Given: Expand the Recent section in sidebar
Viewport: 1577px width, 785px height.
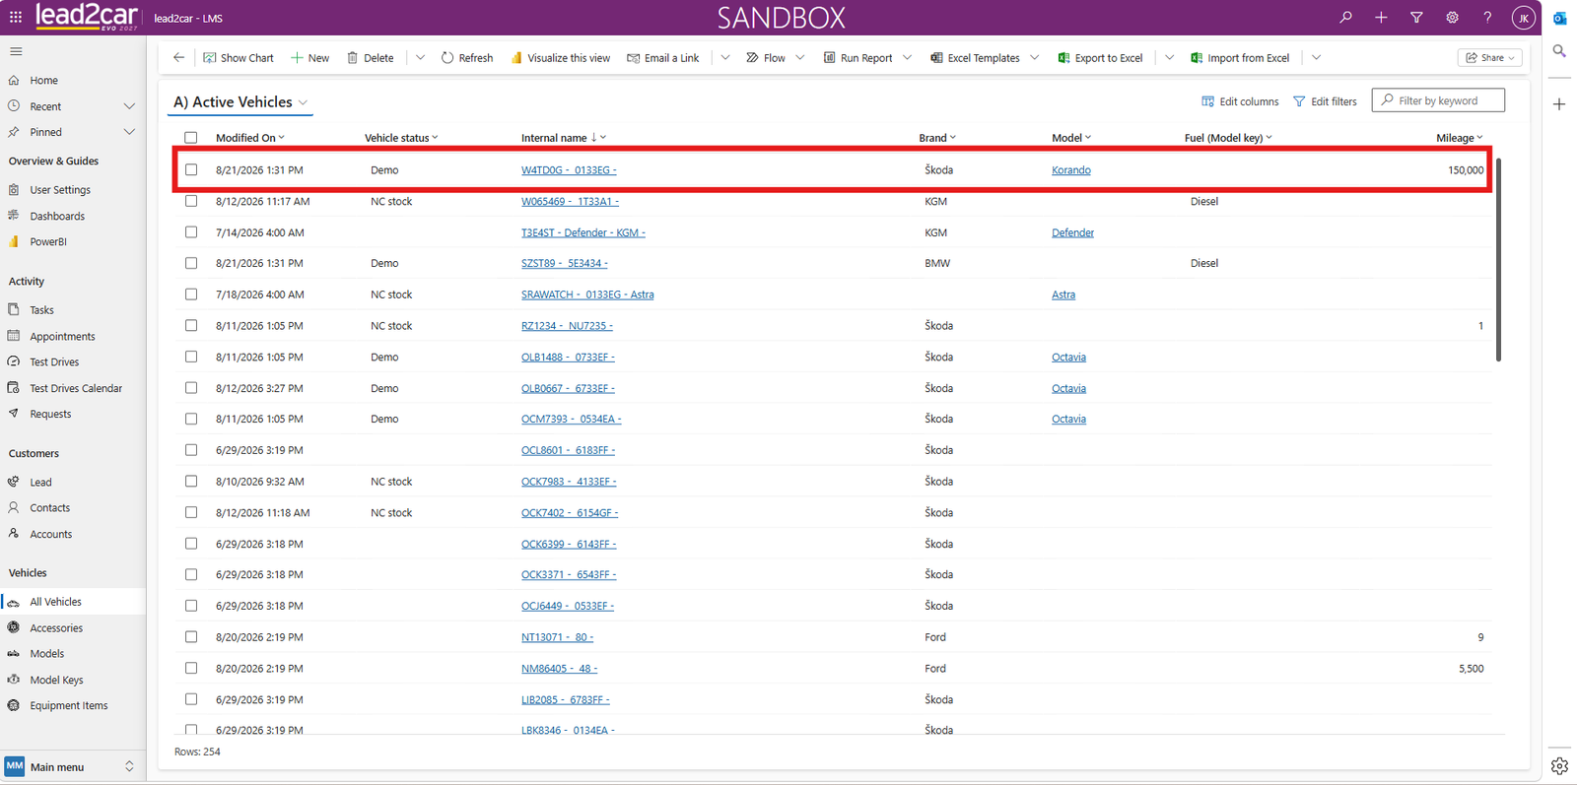Looking at the screenshot, I should [129, 106].
